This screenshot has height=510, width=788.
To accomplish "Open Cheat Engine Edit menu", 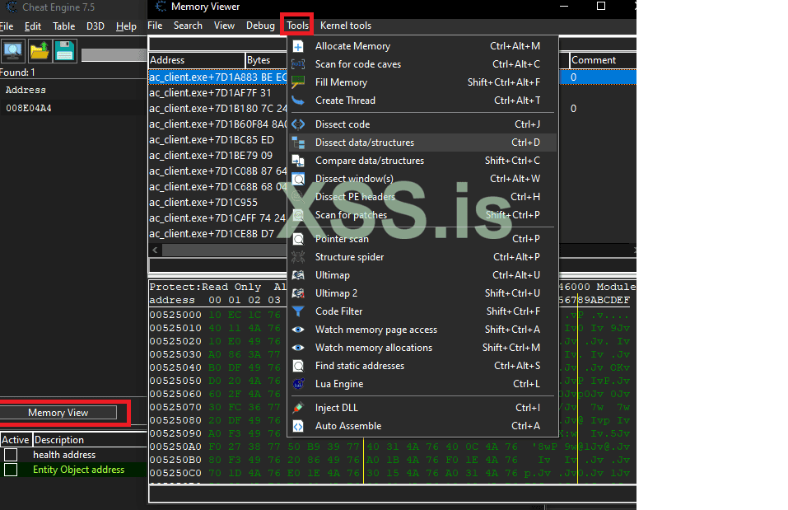I will coord(33,26).
